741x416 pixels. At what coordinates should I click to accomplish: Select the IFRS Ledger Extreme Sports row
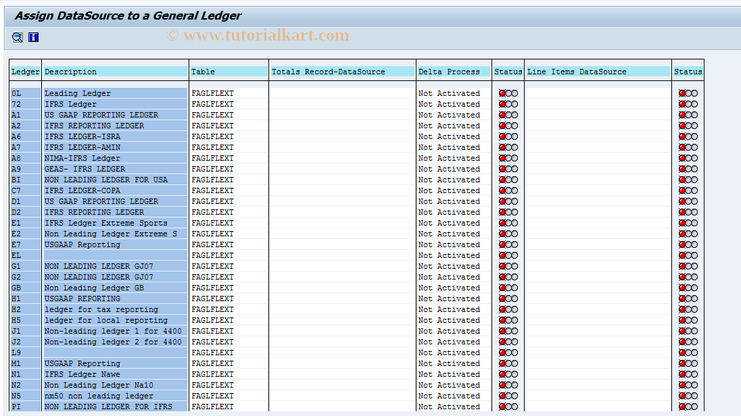point(115,223)
